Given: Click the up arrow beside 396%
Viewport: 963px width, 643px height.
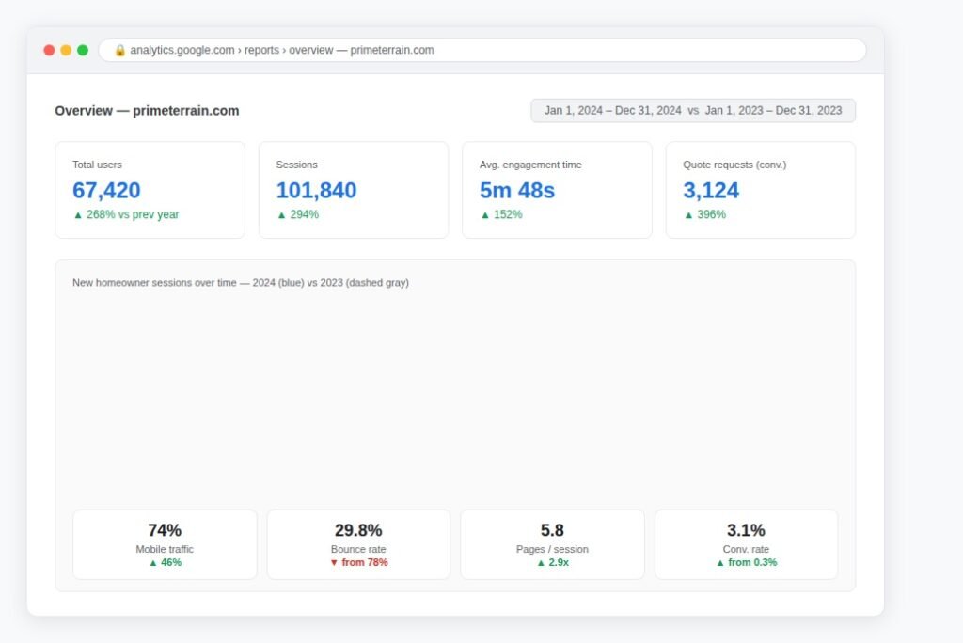Looking at the screenshot, I should (688, 215).
